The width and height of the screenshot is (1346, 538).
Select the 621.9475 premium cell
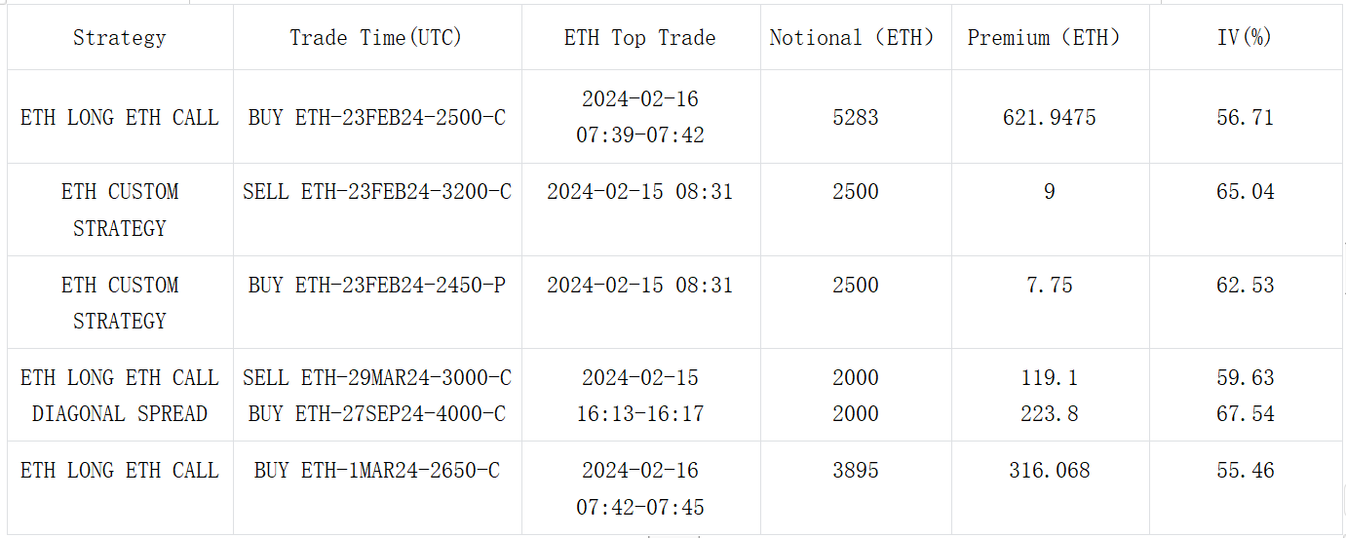coord(1049,118)
